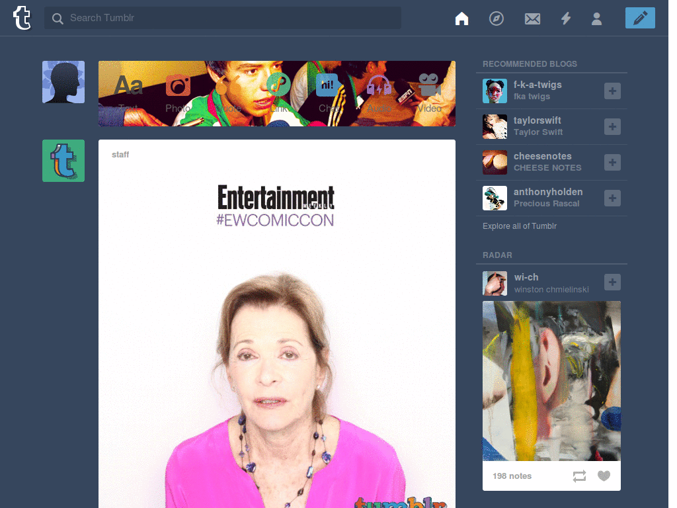Follow anthonyholden with plus button
Image resolution: width=677 pixels, height=508 pixels.
pyautogui.click(x=612, y=198)
